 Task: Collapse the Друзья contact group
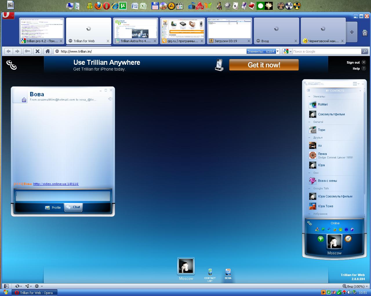click(309, 138)
